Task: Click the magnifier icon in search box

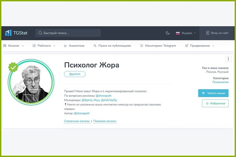Action: point(40,33)
